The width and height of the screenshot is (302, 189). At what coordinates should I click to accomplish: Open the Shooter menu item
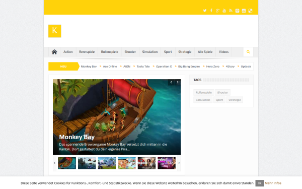[x=130, y=52]
